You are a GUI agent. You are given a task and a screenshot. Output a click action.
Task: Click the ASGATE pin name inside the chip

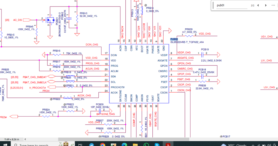click(x=162, y=60)
